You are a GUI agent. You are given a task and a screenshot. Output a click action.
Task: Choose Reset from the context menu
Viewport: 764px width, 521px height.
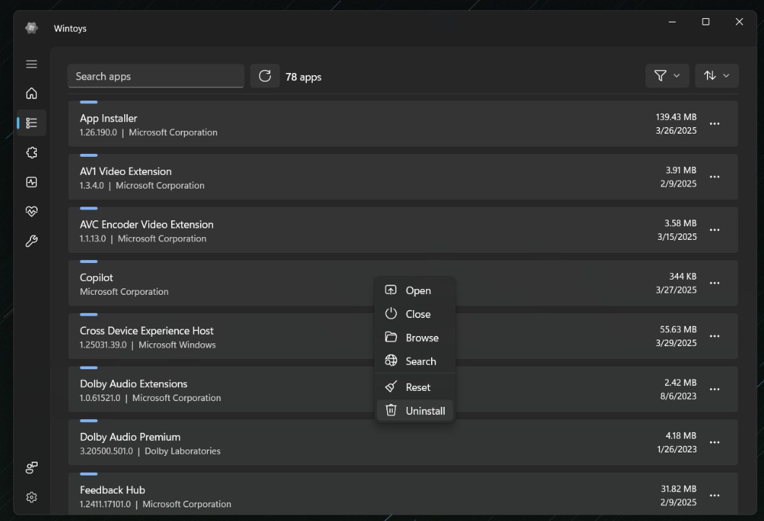(x=415, y=387)
